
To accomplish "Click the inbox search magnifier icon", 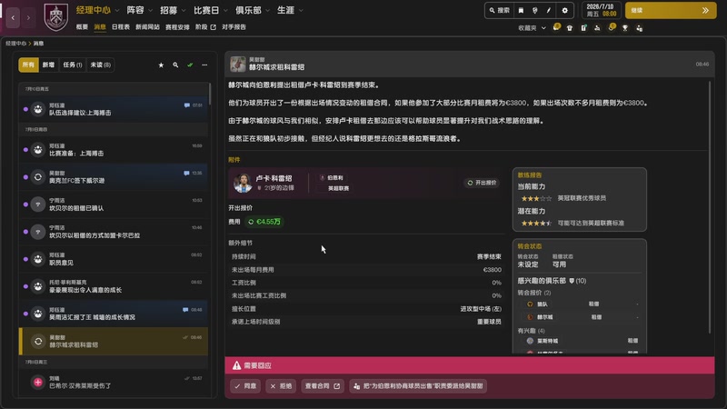I will 175,65.
